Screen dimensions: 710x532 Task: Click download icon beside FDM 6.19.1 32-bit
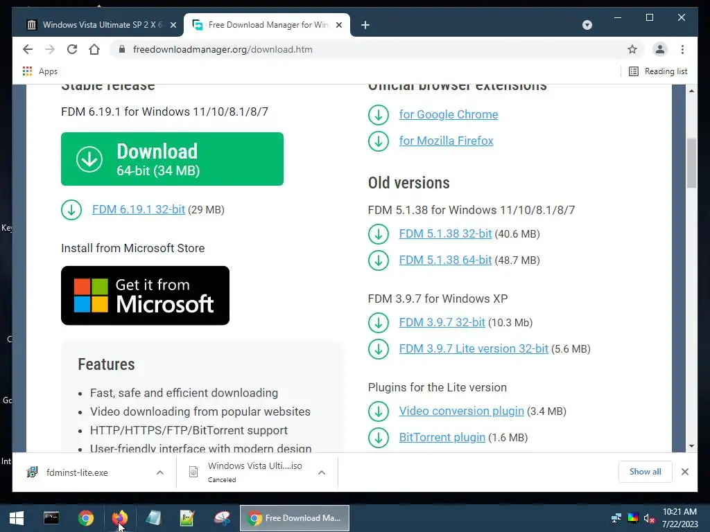point(71,209)
